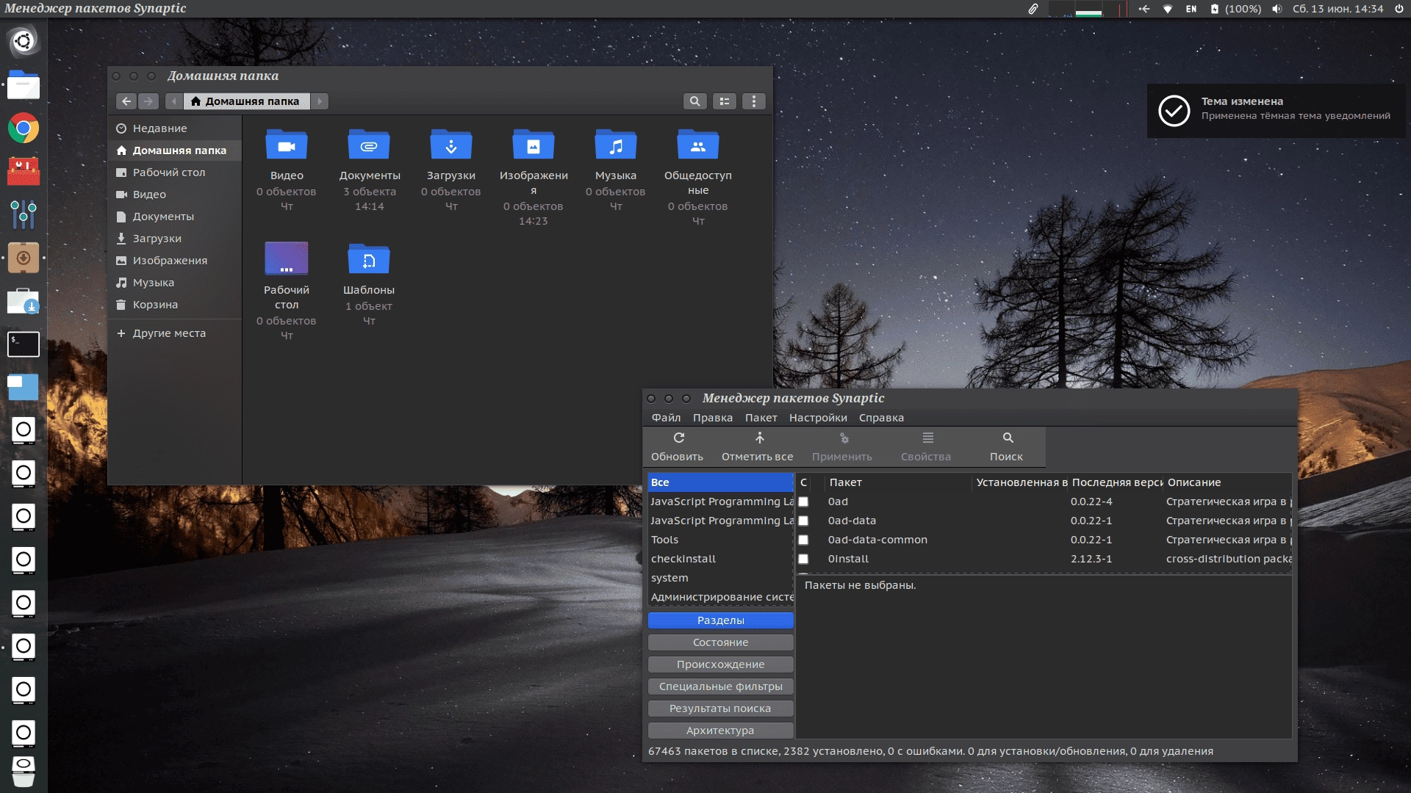
Task: Open the three-dot menu in file manager
Action: tap(754, 101)
